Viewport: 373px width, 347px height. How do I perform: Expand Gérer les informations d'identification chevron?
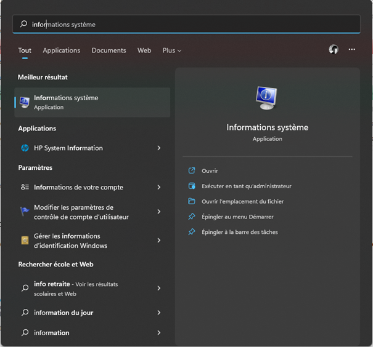click(159, 241)
